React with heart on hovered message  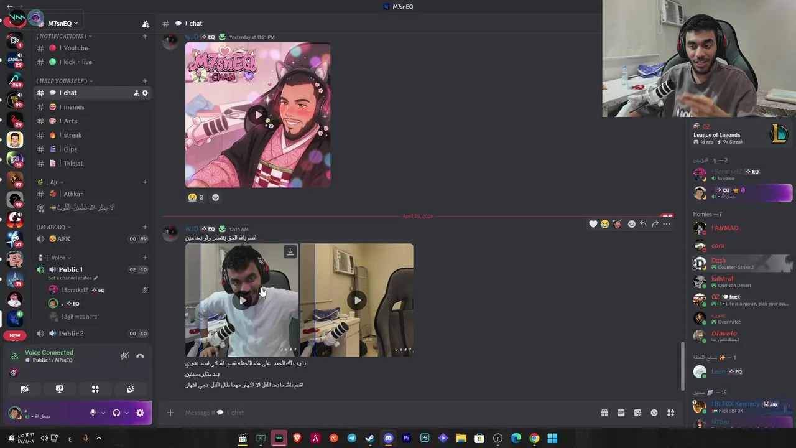(593, 224)
